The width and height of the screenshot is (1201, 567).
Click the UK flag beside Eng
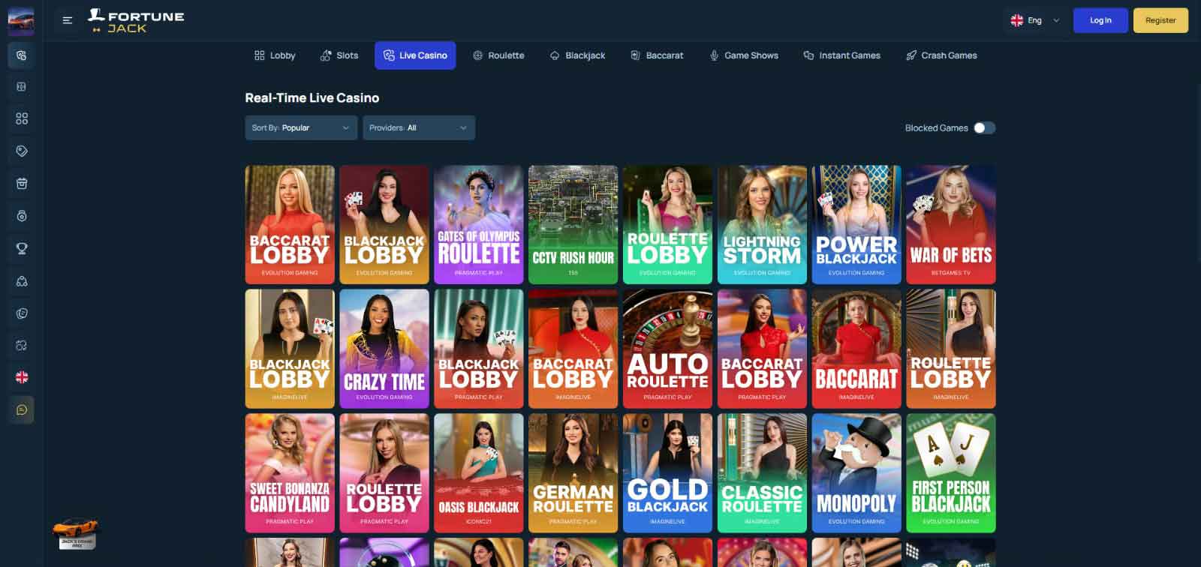click(x=1017, y=20)
